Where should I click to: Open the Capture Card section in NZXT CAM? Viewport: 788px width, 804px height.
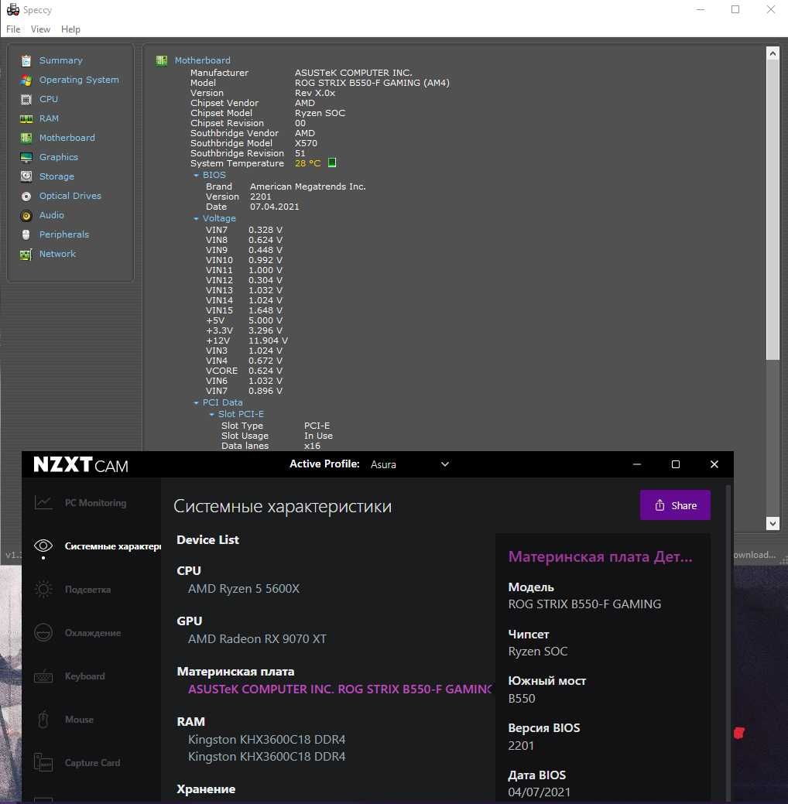pos(92,763)
